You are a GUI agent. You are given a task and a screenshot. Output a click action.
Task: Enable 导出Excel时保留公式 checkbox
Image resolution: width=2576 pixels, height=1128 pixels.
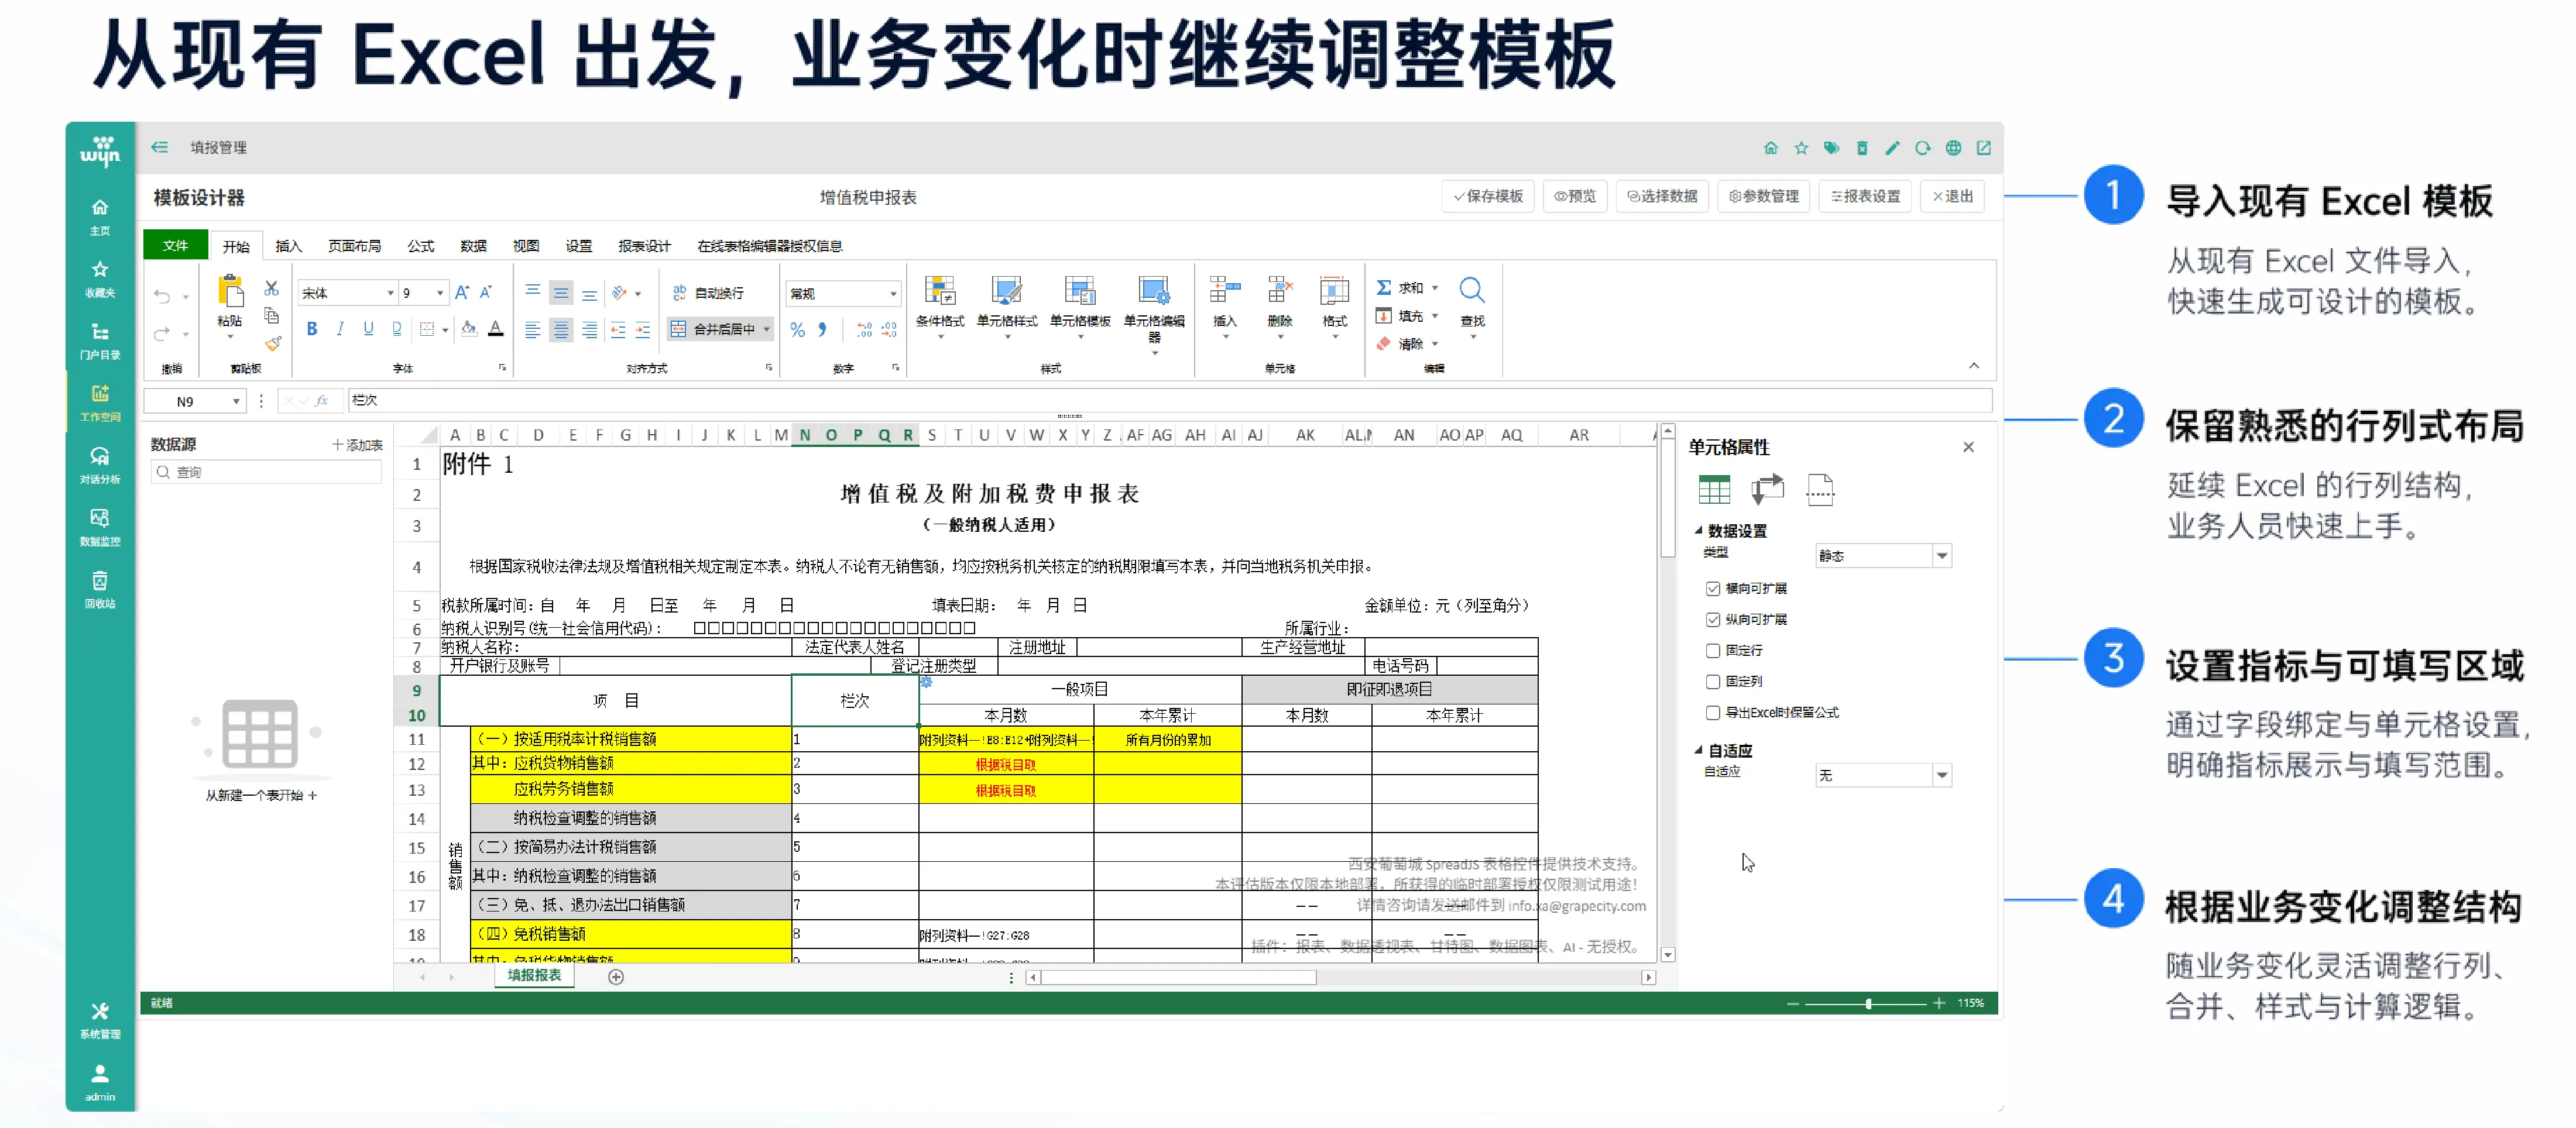[x=1713, y=713]
